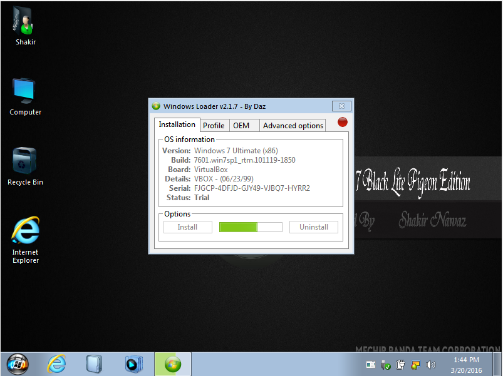Click the Windows Loader title bar icon
The width and height of the screenshot is (503, 376).
(x=156, y=106)
